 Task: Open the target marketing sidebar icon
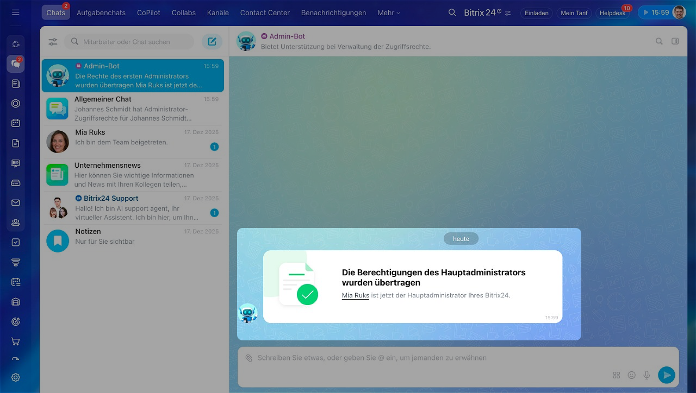point(15,322)
